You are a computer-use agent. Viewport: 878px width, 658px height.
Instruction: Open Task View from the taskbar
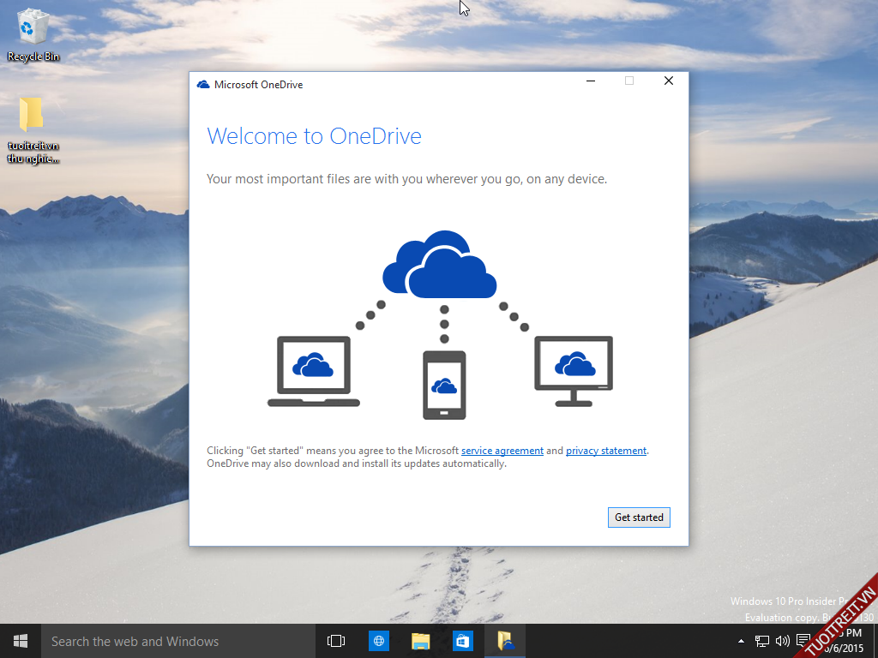(x=336, y=641)
